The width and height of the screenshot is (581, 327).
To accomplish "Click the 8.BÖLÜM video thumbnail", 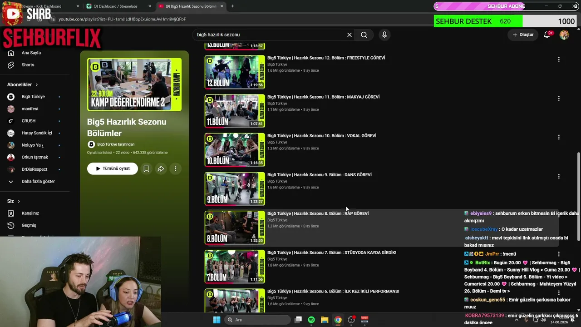I will tap(235, 228).
